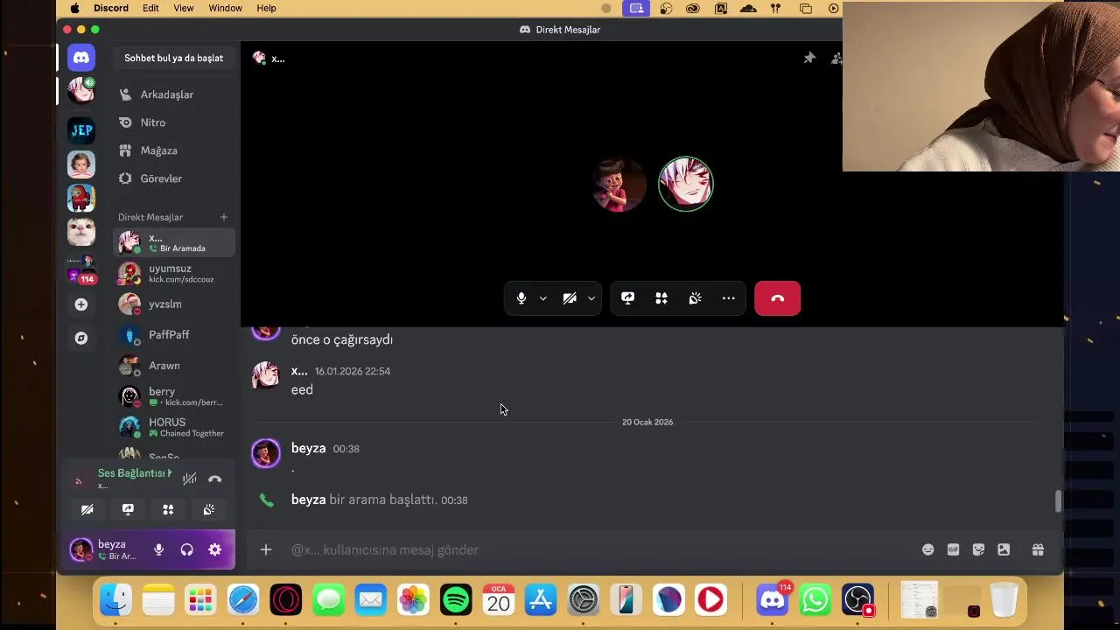Toggle camera in call controls
The height and width of the screenshot is (630, 1120).
pyautogui.click(x=570, y=298)
